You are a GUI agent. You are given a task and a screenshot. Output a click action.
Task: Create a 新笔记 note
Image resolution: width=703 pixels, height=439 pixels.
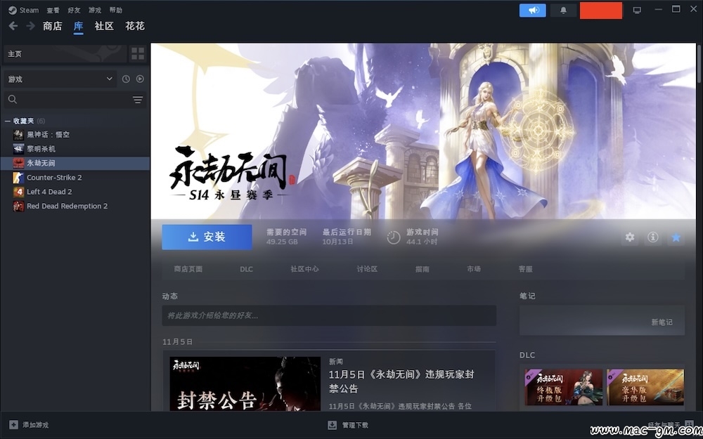pyautogui.click(x=662, y=322)
